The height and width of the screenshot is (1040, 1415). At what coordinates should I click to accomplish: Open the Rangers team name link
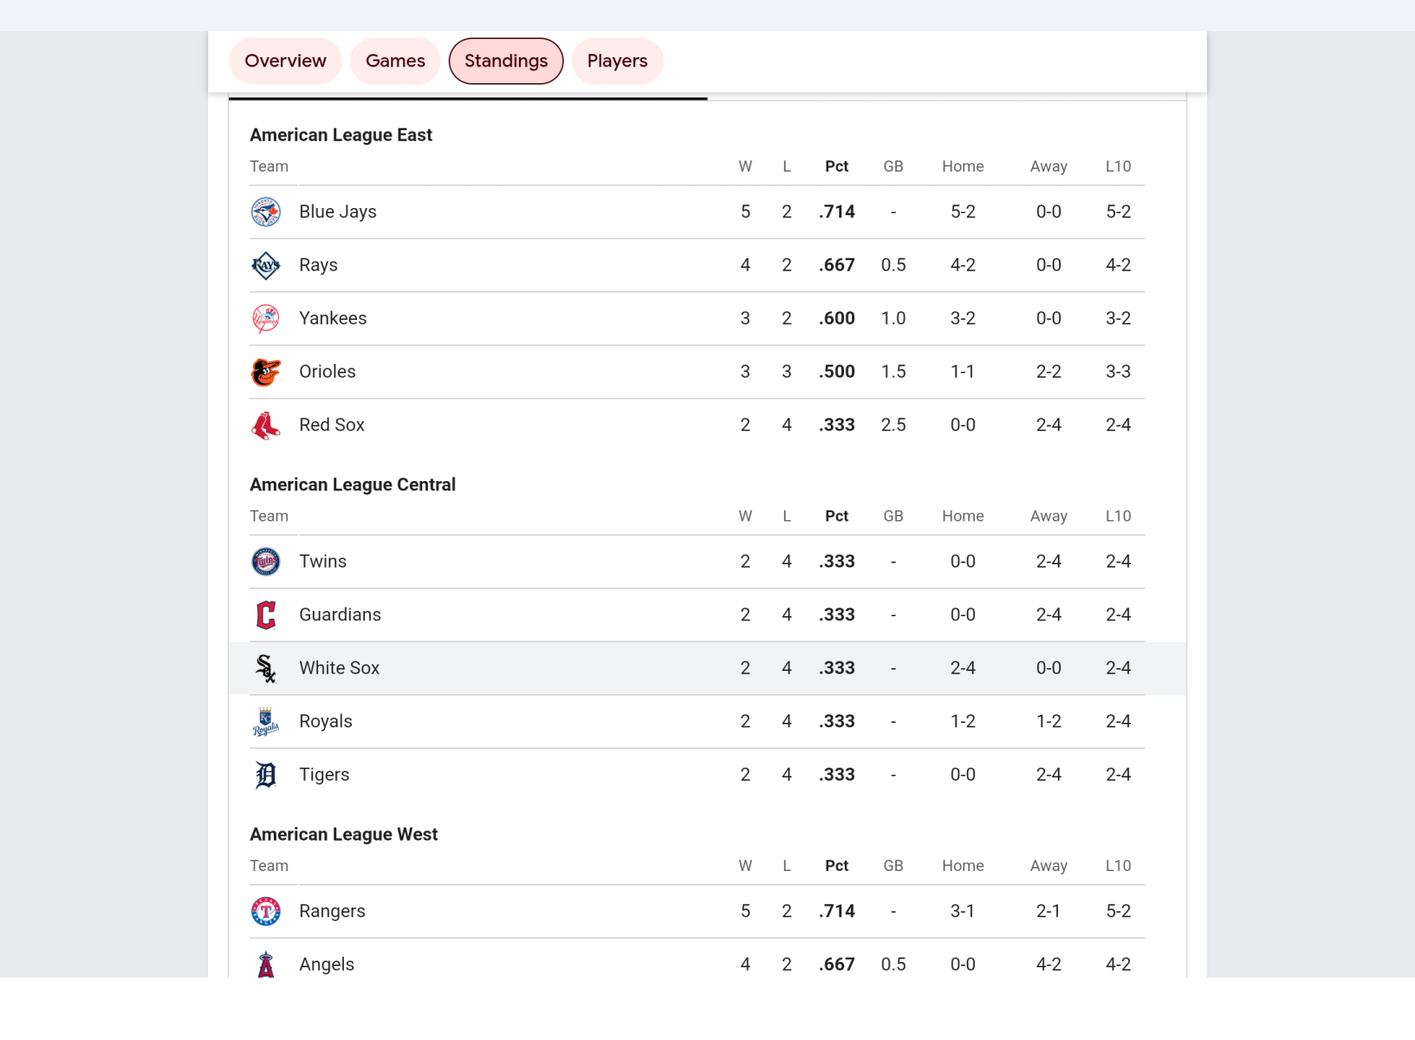pos(332,912)
